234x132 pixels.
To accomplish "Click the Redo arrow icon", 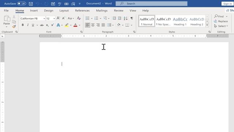I will tap(46, 4).
